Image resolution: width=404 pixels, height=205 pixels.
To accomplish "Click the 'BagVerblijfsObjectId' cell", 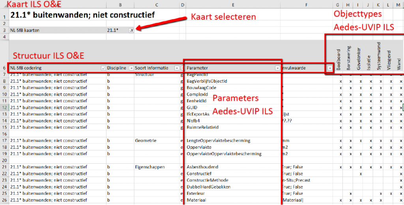I will point(233,81).
